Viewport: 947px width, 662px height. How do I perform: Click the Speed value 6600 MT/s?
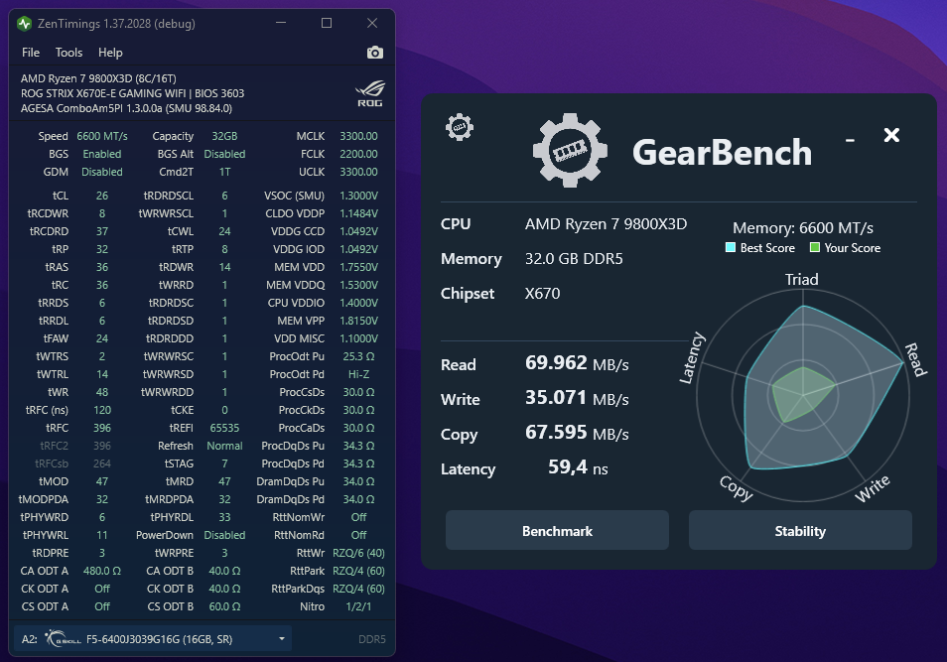coord(102,137)
